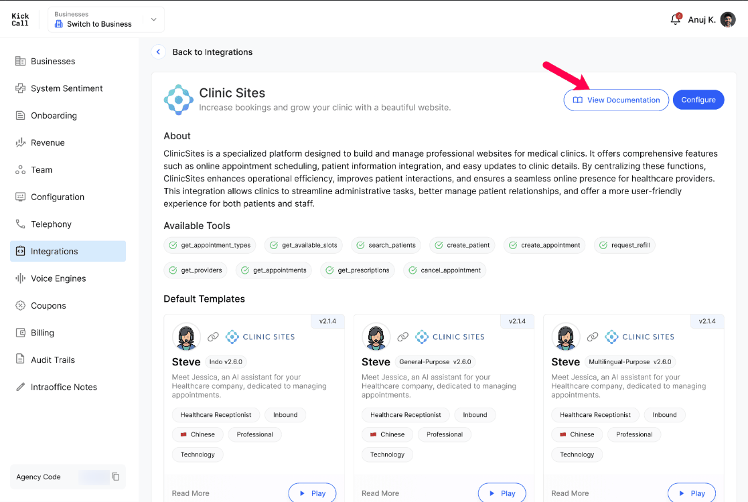Click the Coupons icon
The width and height of the screenshot is (748, 502).
20,306
